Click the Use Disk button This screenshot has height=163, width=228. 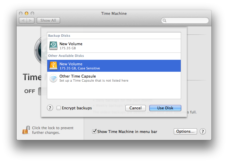pyautogui.click(x=165, y=108)
